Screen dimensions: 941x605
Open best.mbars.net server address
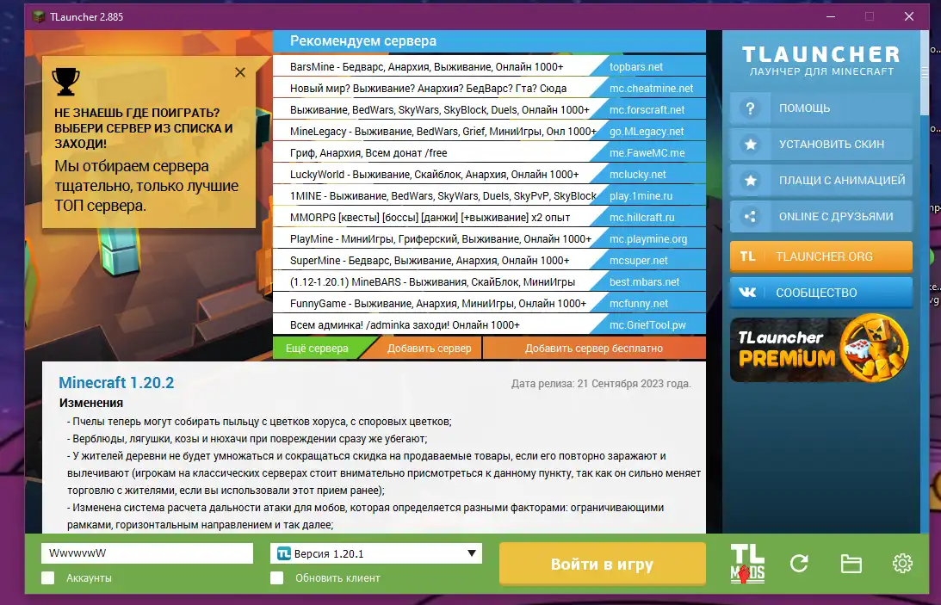pos(645,281)
